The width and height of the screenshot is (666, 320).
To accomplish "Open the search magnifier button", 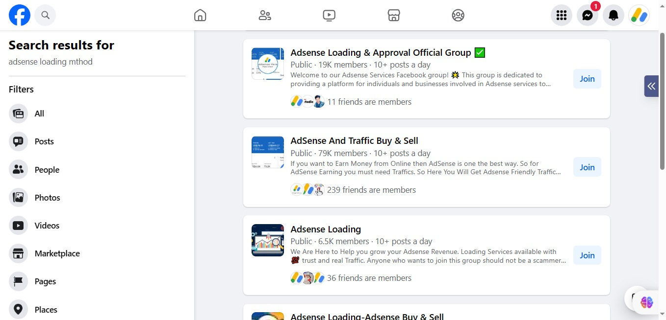I will pos(45,15).
